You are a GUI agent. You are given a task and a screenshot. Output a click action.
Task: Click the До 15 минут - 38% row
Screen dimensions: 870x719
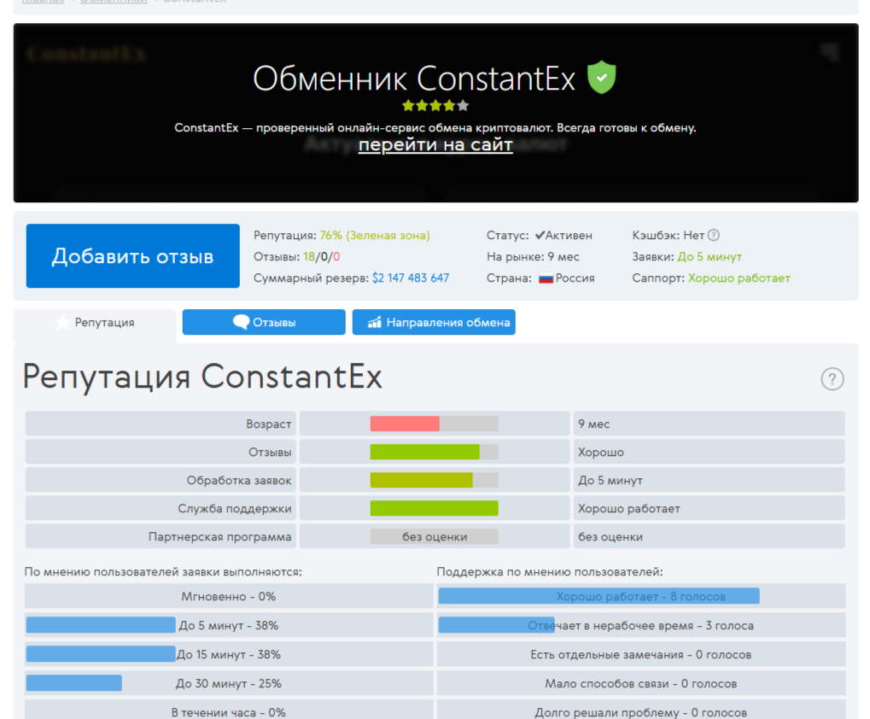(229, 654)
